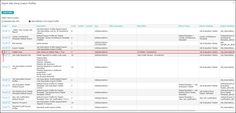Edit the Job Description Content Audit profile

(x=6, y=67)
